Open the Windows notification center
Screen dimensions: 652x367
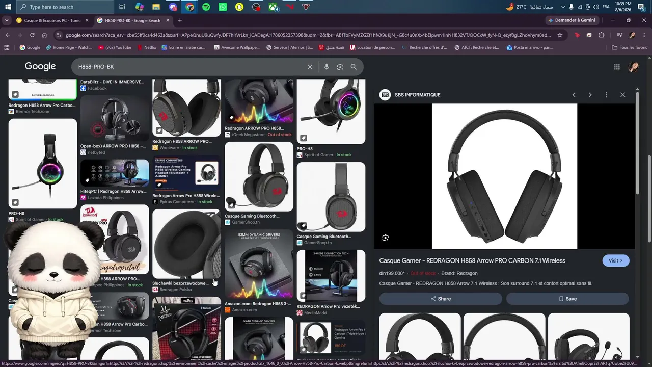tap(641, 7)
